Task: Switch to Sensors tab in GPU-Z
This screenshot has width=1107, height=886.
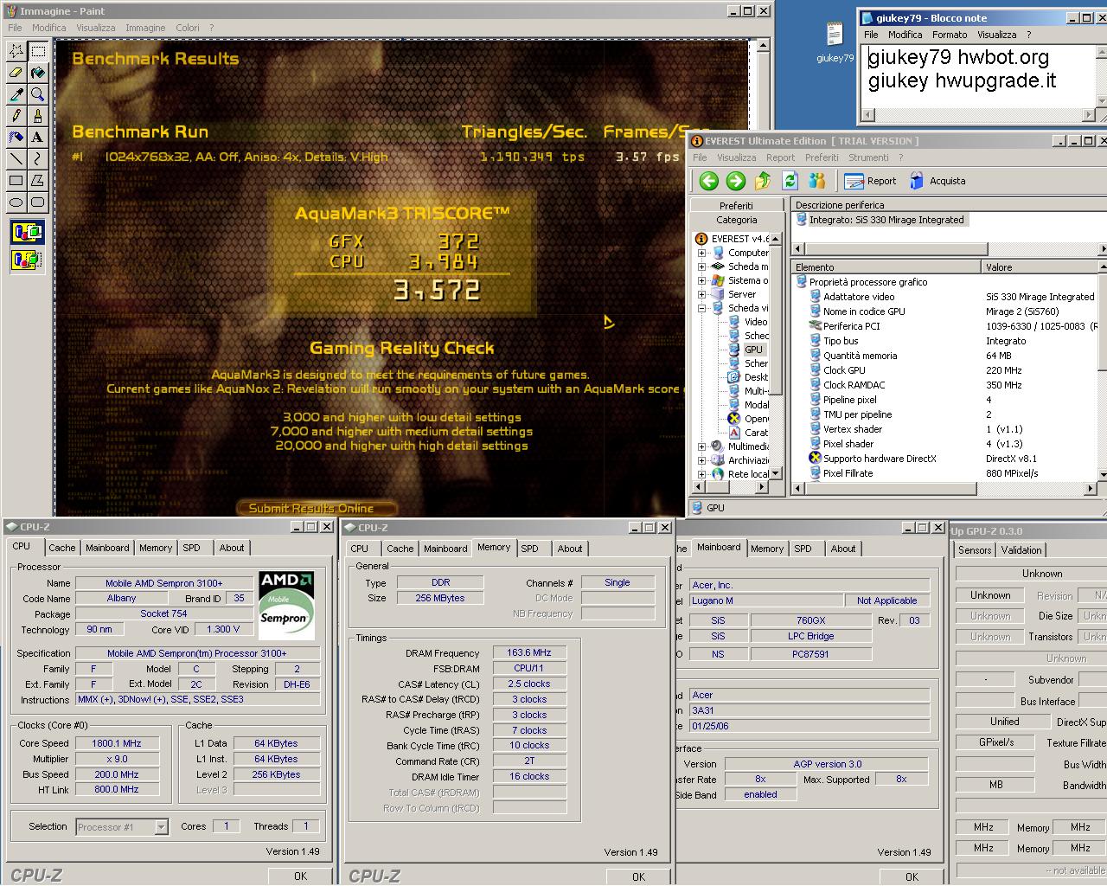Action: 975,550
